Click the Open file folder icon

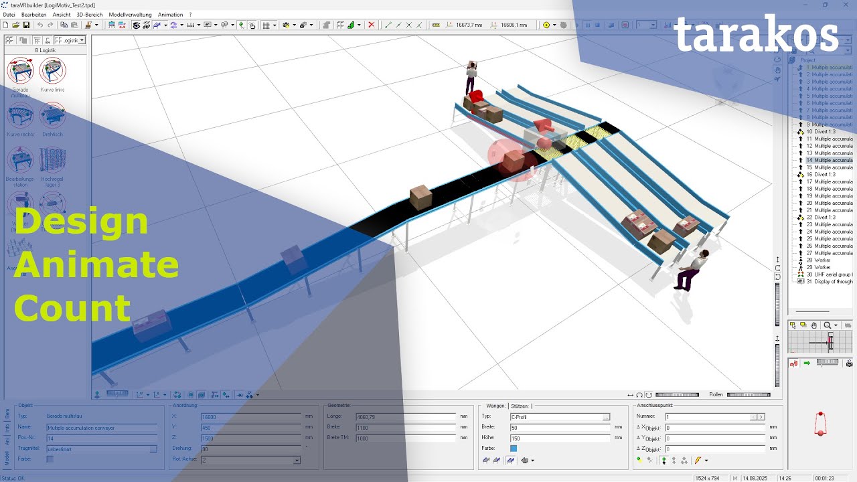pyautogui.click(x=15, y=25)
